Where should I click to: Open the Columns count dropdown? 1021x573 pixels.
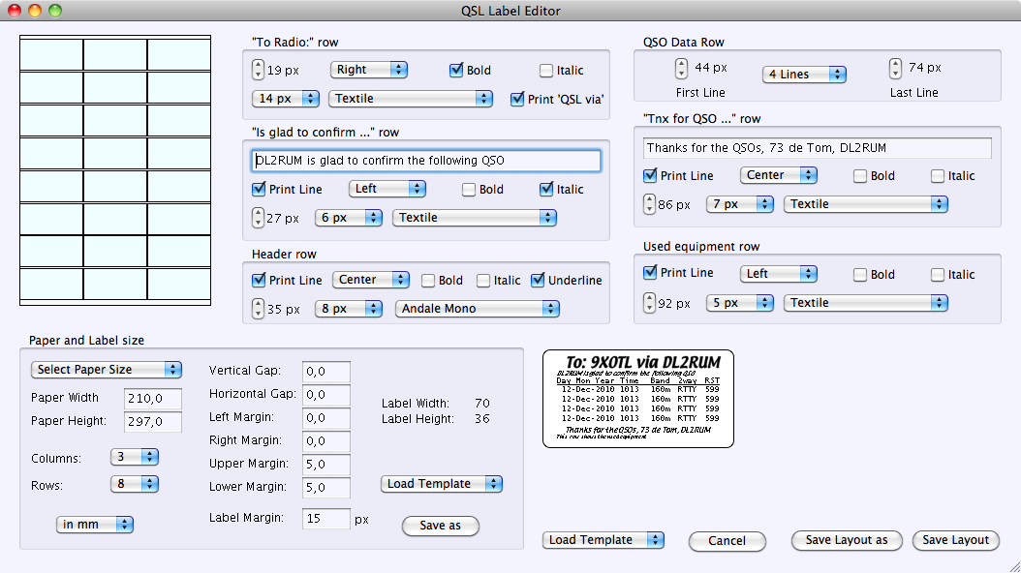pyautogui.click(x=135, y=457)
